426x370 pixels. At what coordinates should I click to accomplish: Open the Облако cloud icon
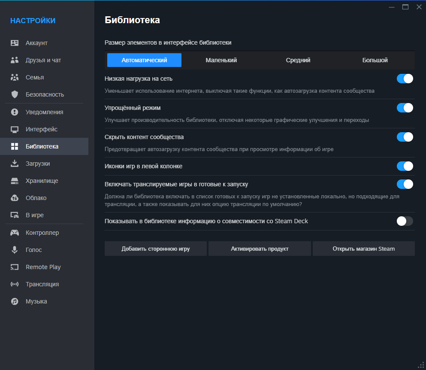click(15, 197)
